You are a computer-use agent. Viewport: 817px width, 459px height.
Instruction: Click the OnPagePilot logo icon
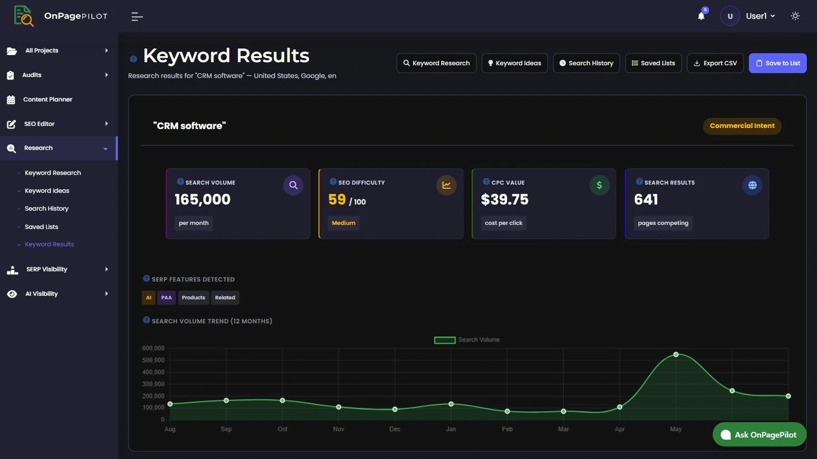(24, 16)
